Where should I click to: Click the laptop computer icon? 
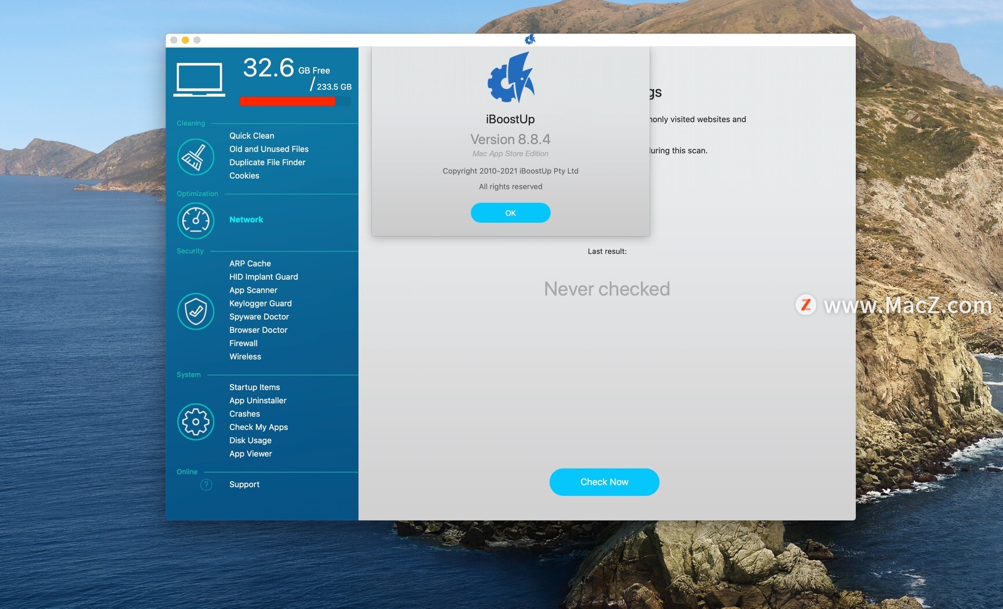click(x=199, y=79)
